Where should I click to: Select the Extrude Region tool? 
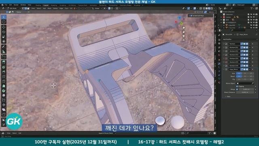coord(4,62)
